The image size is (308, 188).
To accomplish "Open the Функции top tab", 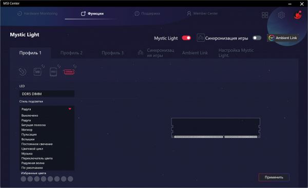I will click(92, 13).
